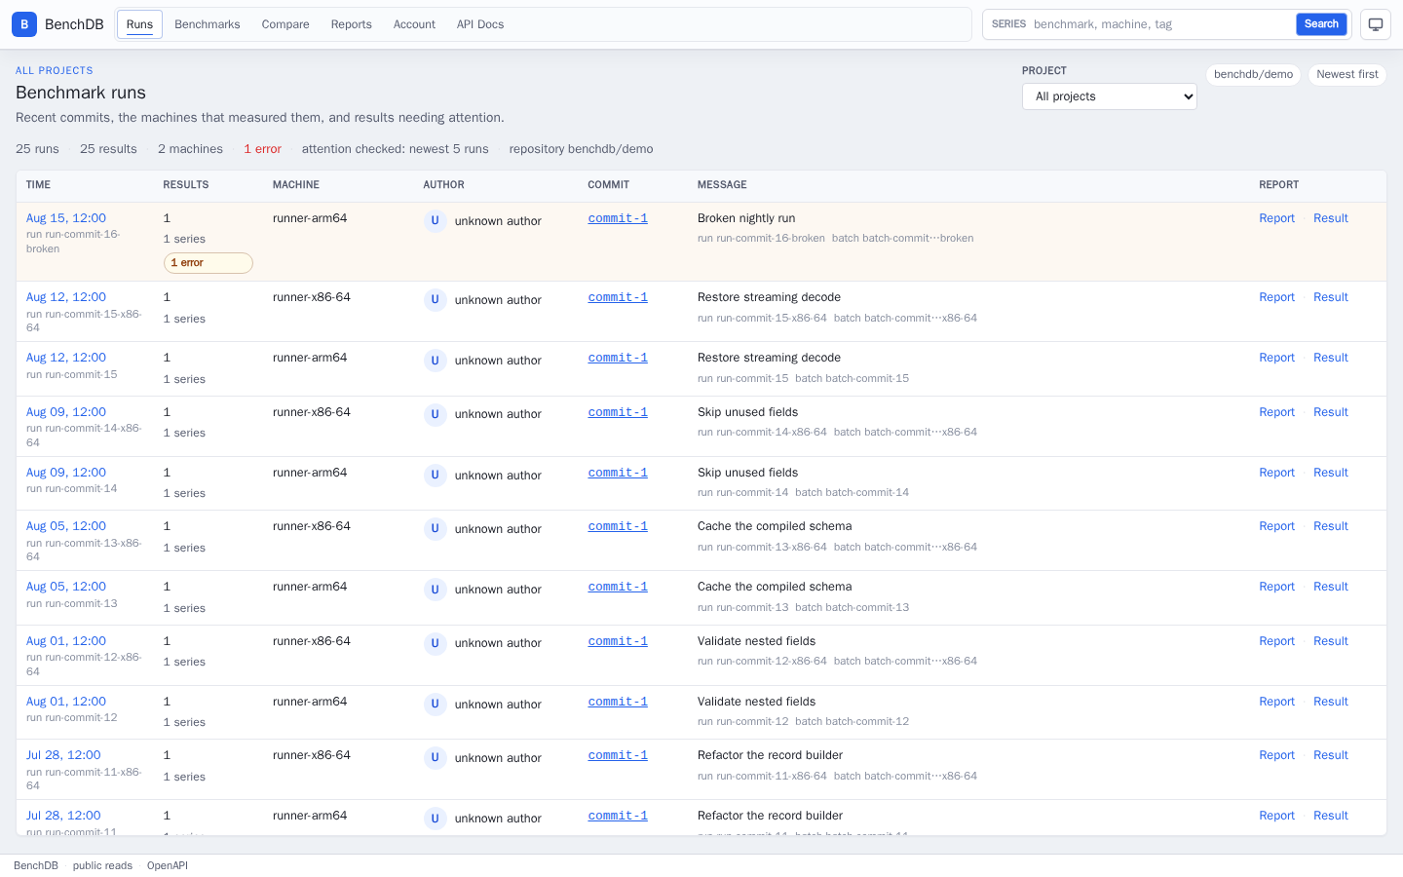The image size is (1403, 877).
Task: Open Result for run-commit-12 arm64 row
Action: (1331, 702)
